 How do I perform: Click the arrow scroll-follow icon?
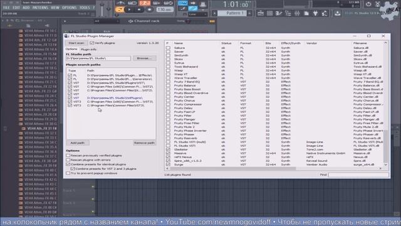pos(193,3)
